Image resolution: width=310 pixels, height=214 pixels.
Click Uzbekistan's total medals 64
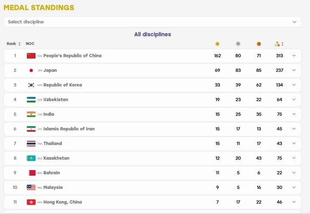tap(279, 100)
